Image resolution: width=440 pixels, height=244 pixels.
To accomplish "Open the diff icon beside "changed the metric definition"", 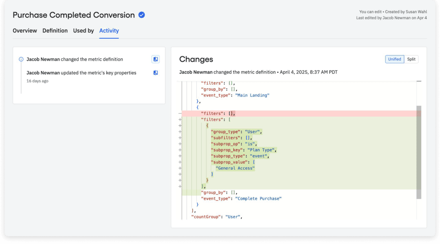I will [155, 59].
